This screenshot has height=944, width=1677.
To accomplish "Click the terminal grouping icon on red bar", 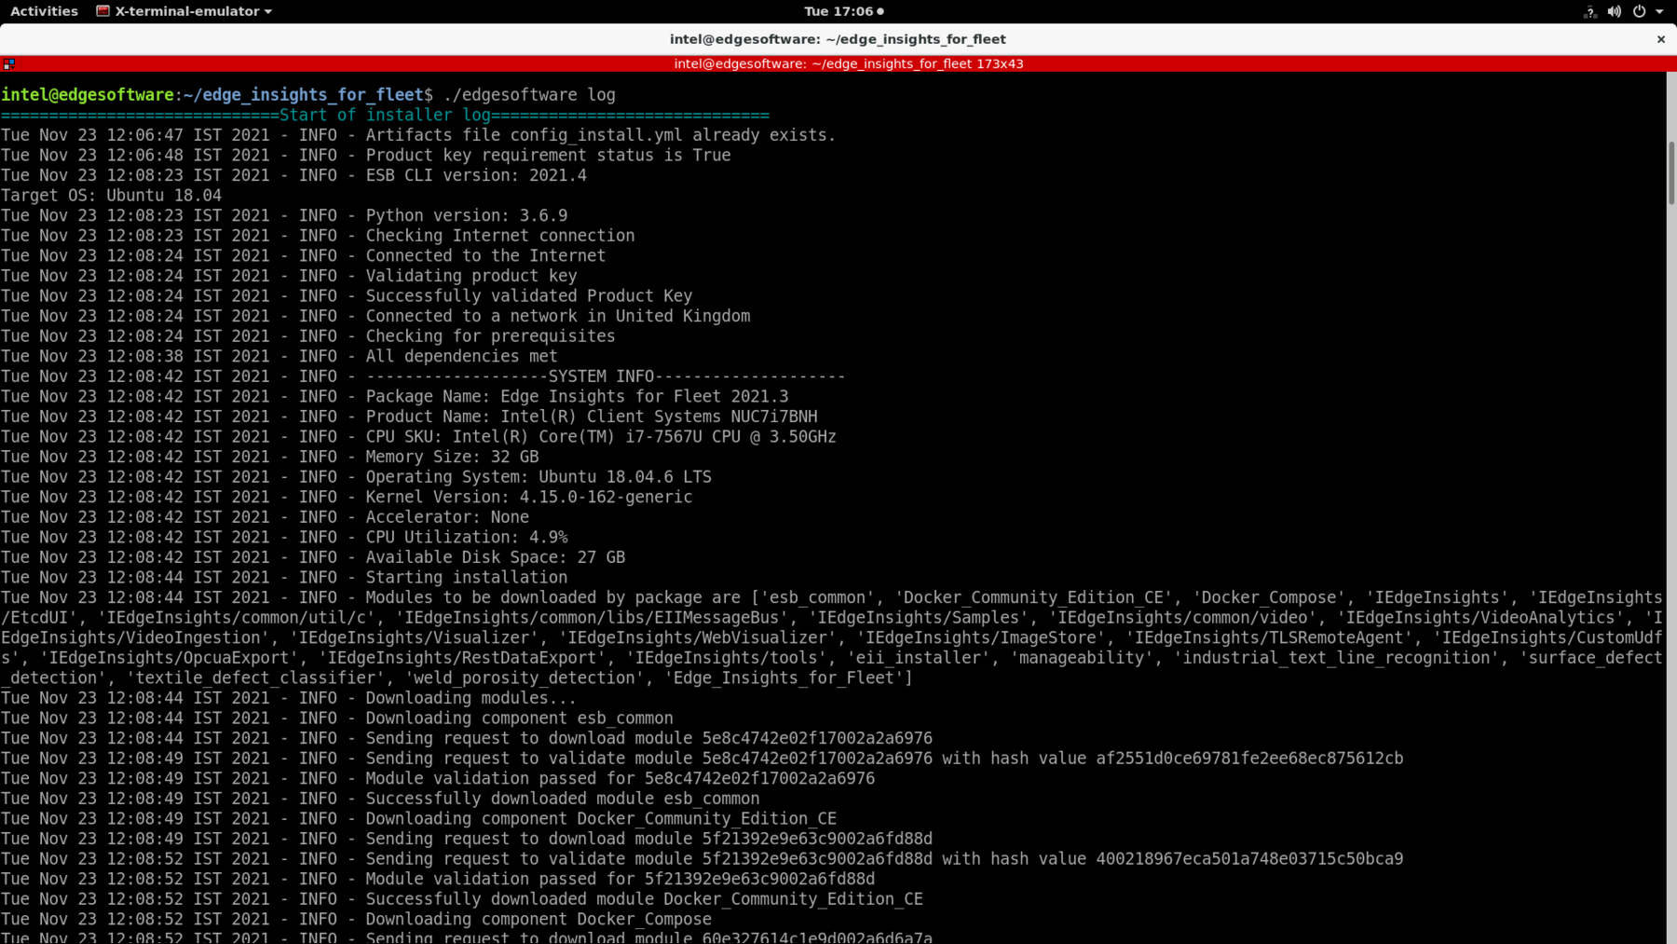I will (x=8, y=63).
